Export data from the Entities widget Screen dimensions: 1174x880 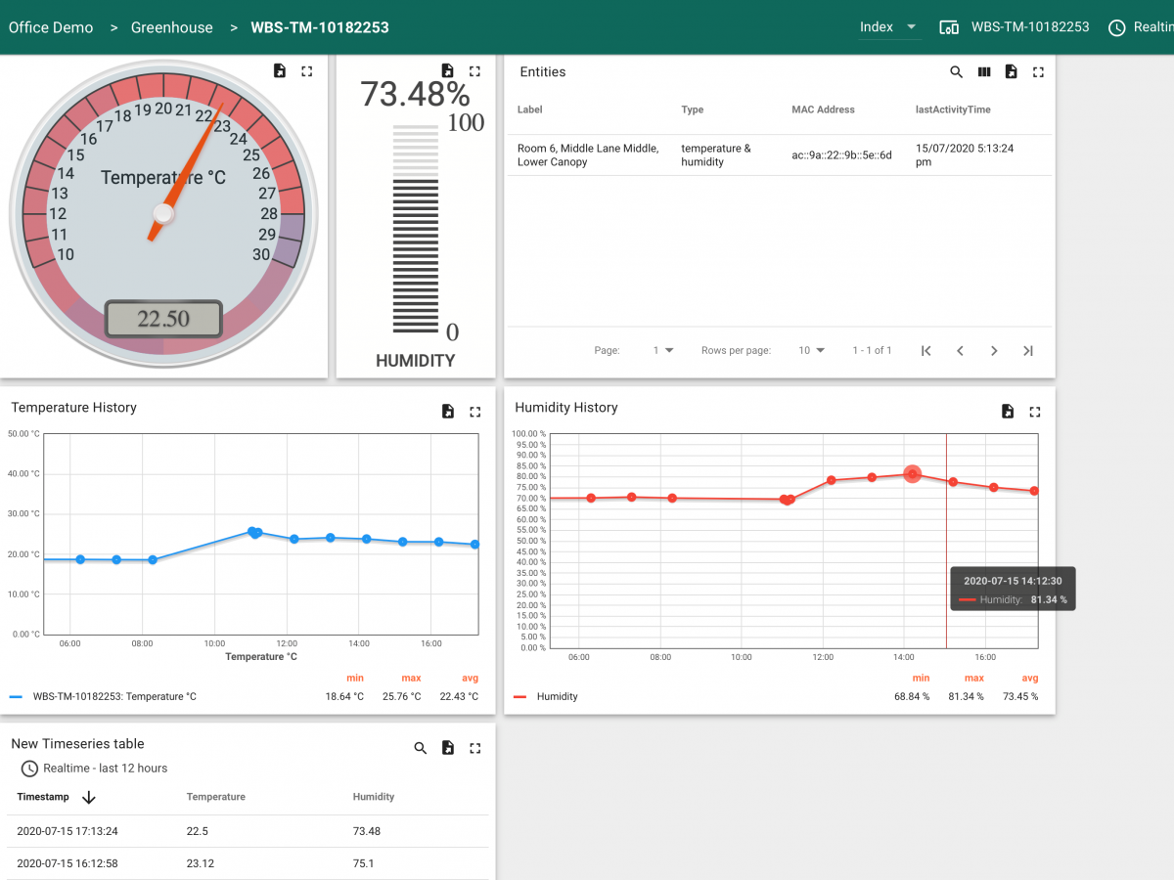tap(1012, 72)
